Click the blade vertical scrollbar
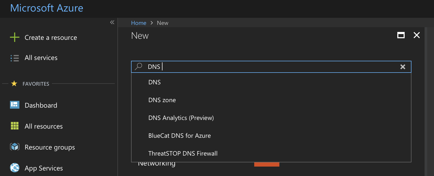Viewport: 434px width, 176px height. pyautogui.click(x=426, y=102)
